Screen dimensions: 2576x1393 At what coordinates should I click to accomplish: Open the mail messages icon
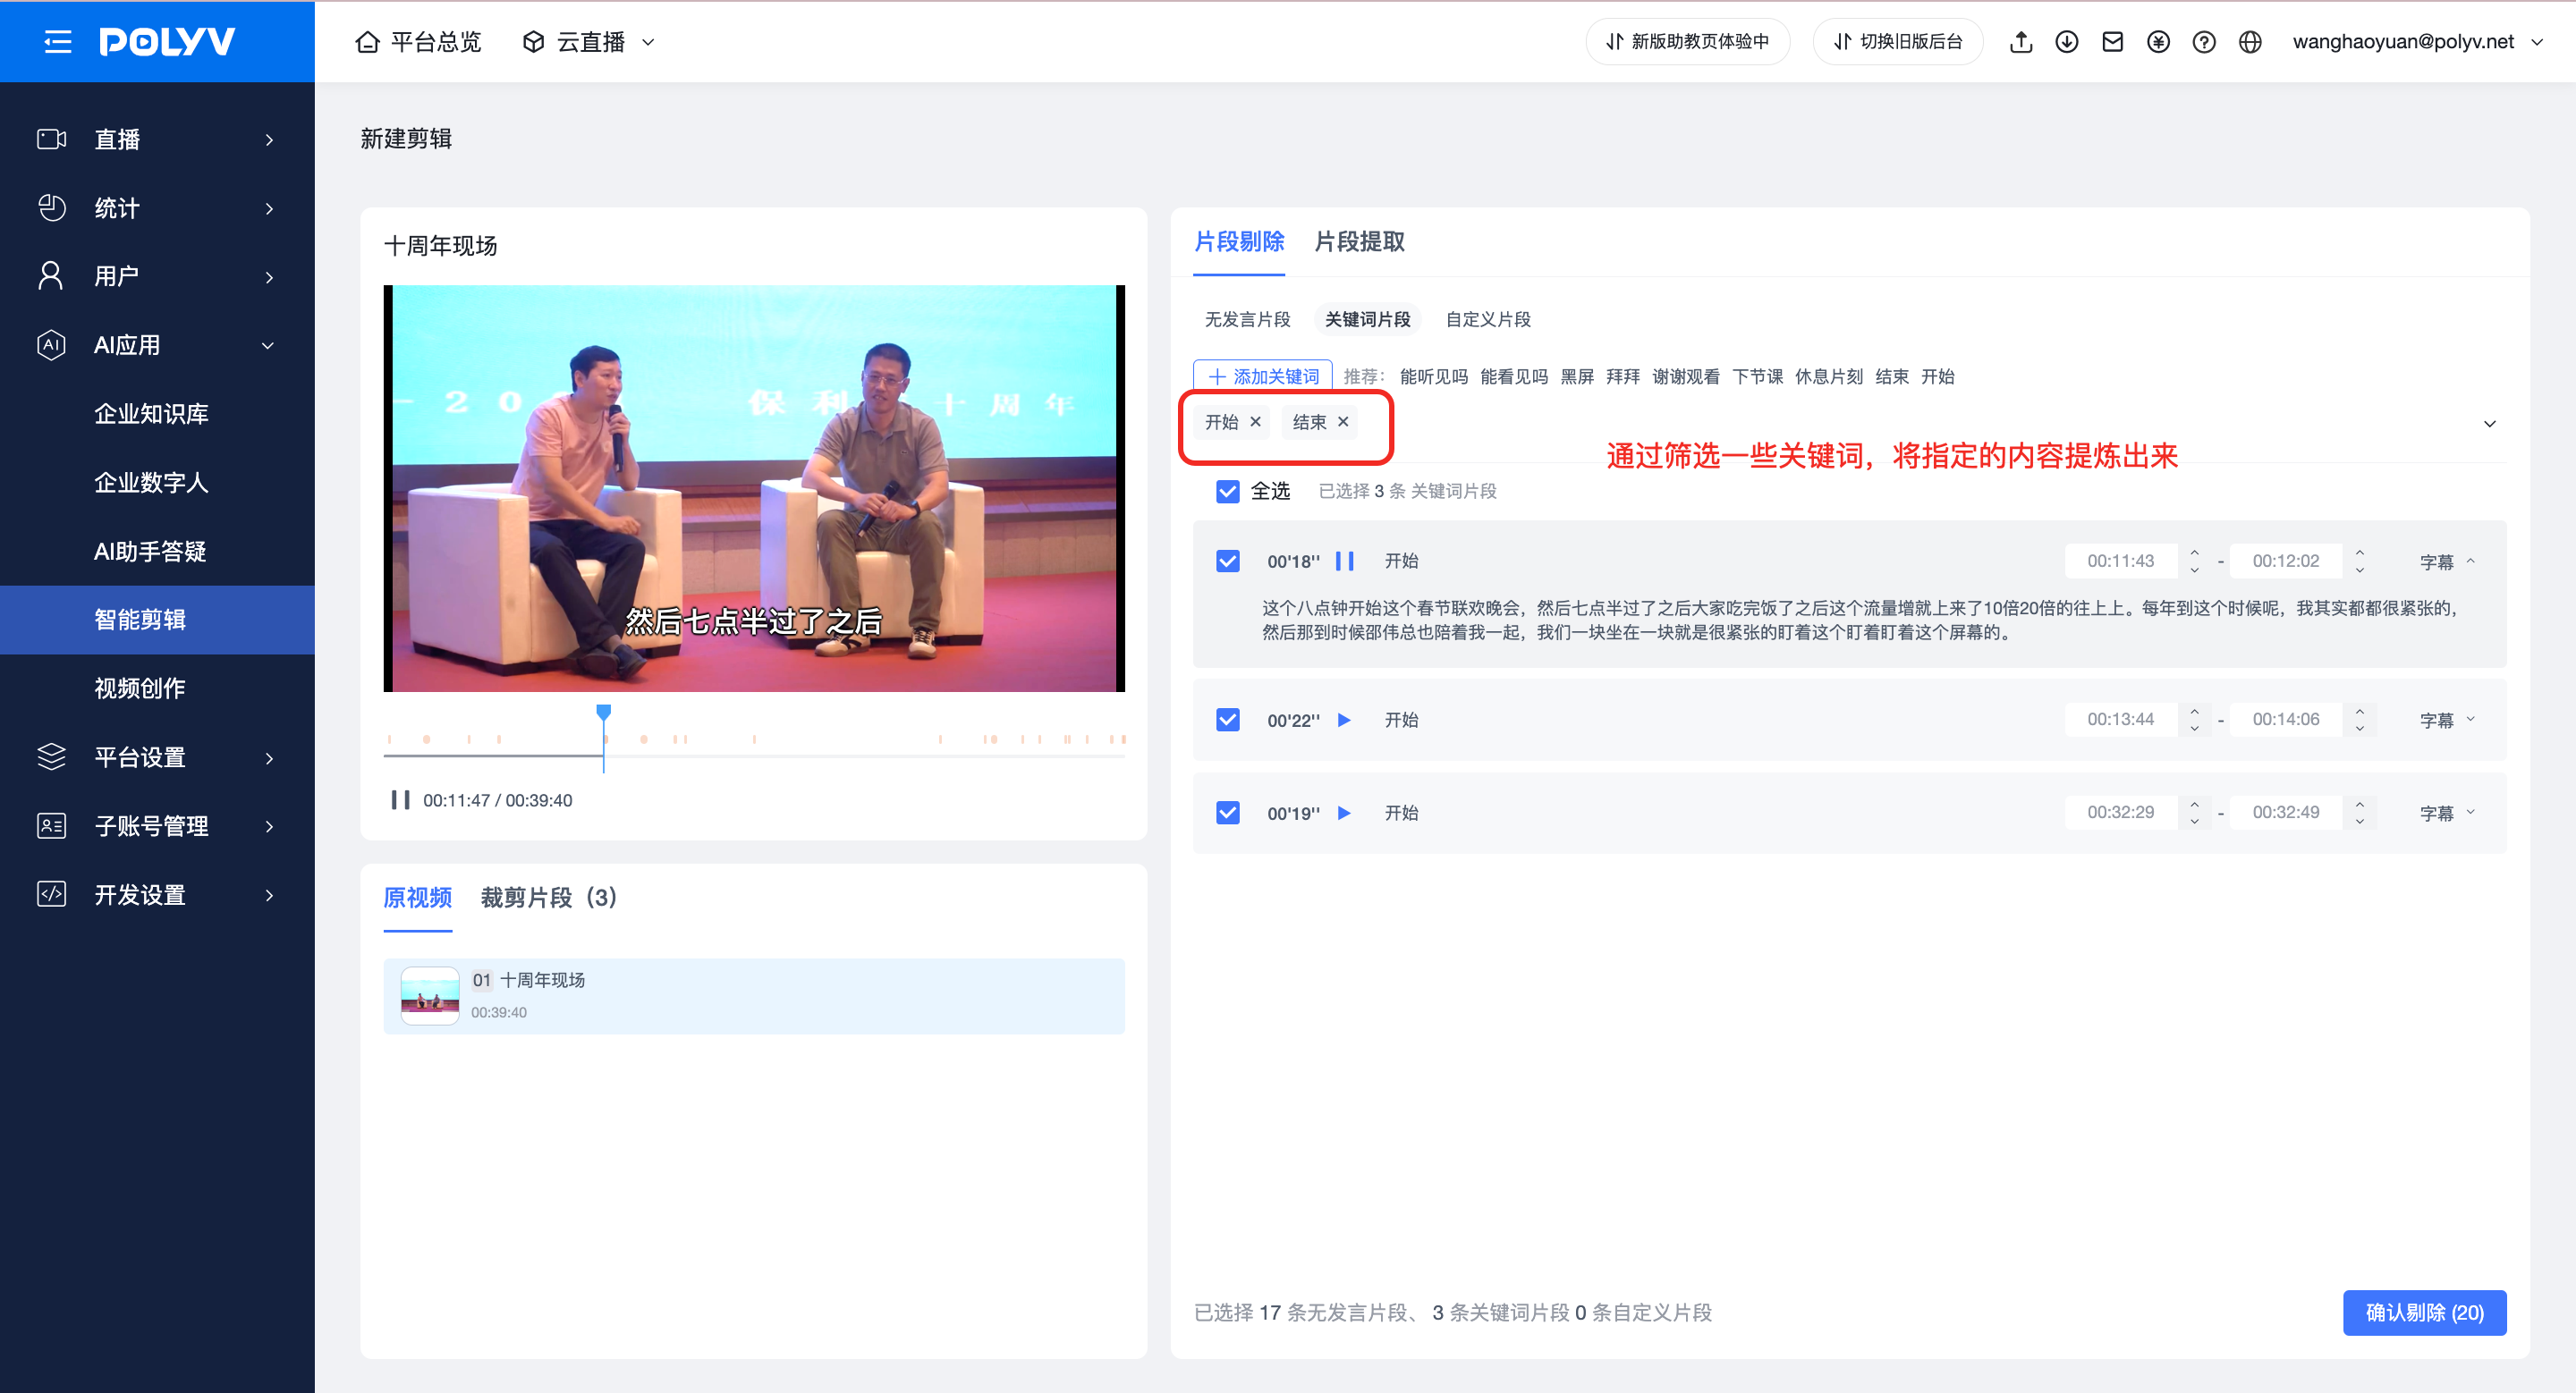2112,42
